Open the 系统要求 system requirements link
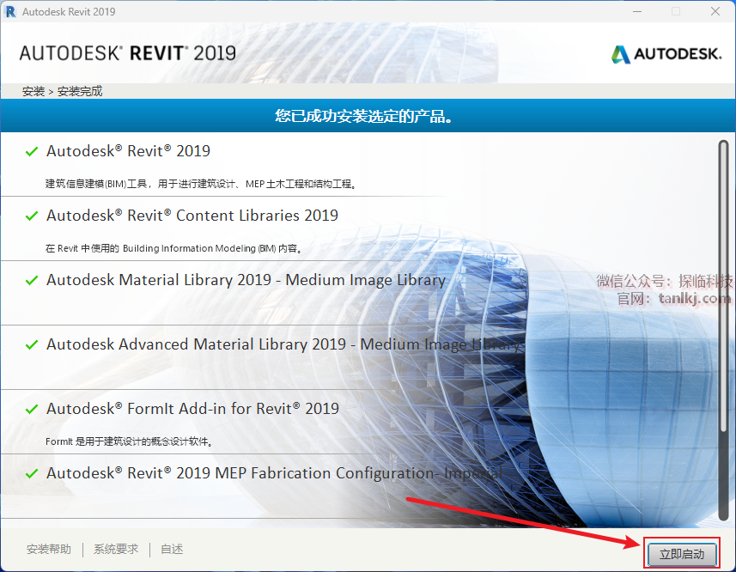The width and height of the screenshot is (736, 572). [116, 550]
